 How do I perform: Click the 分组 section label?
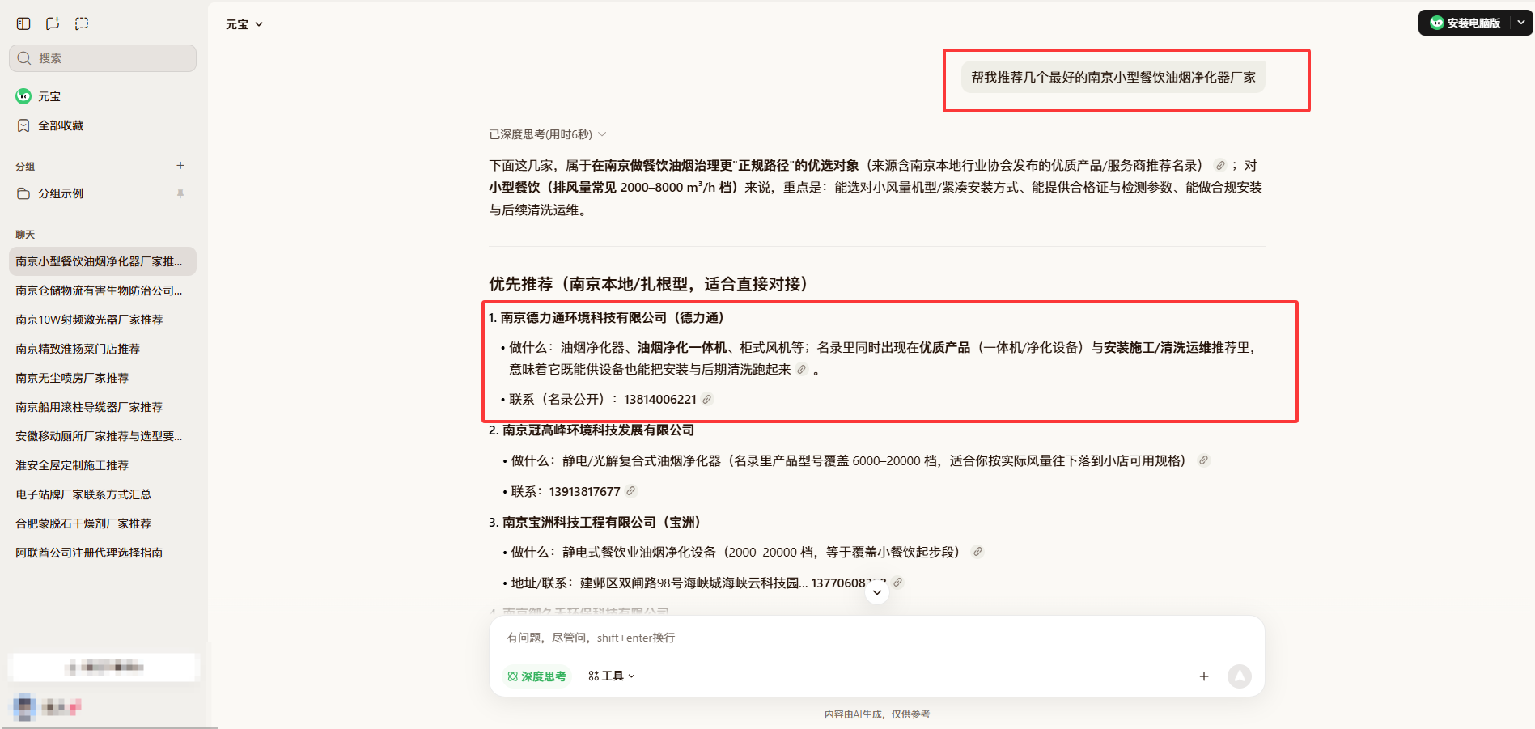click(x=25, y=167)
